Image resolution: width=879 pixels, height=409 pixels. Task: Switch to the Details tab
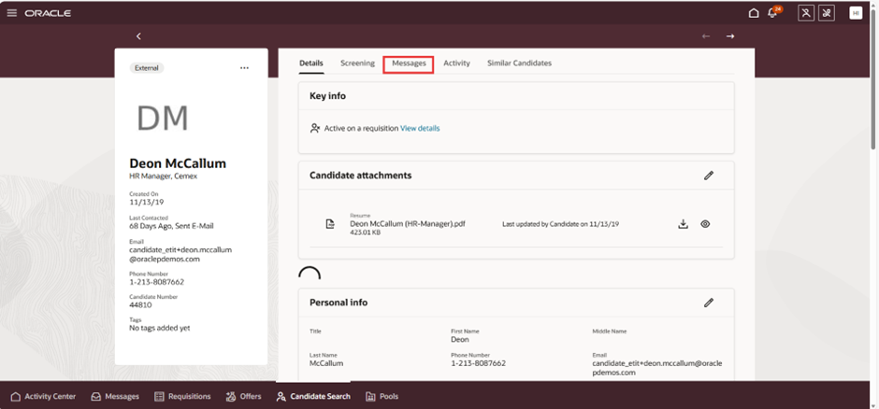(x=311, y=63)
